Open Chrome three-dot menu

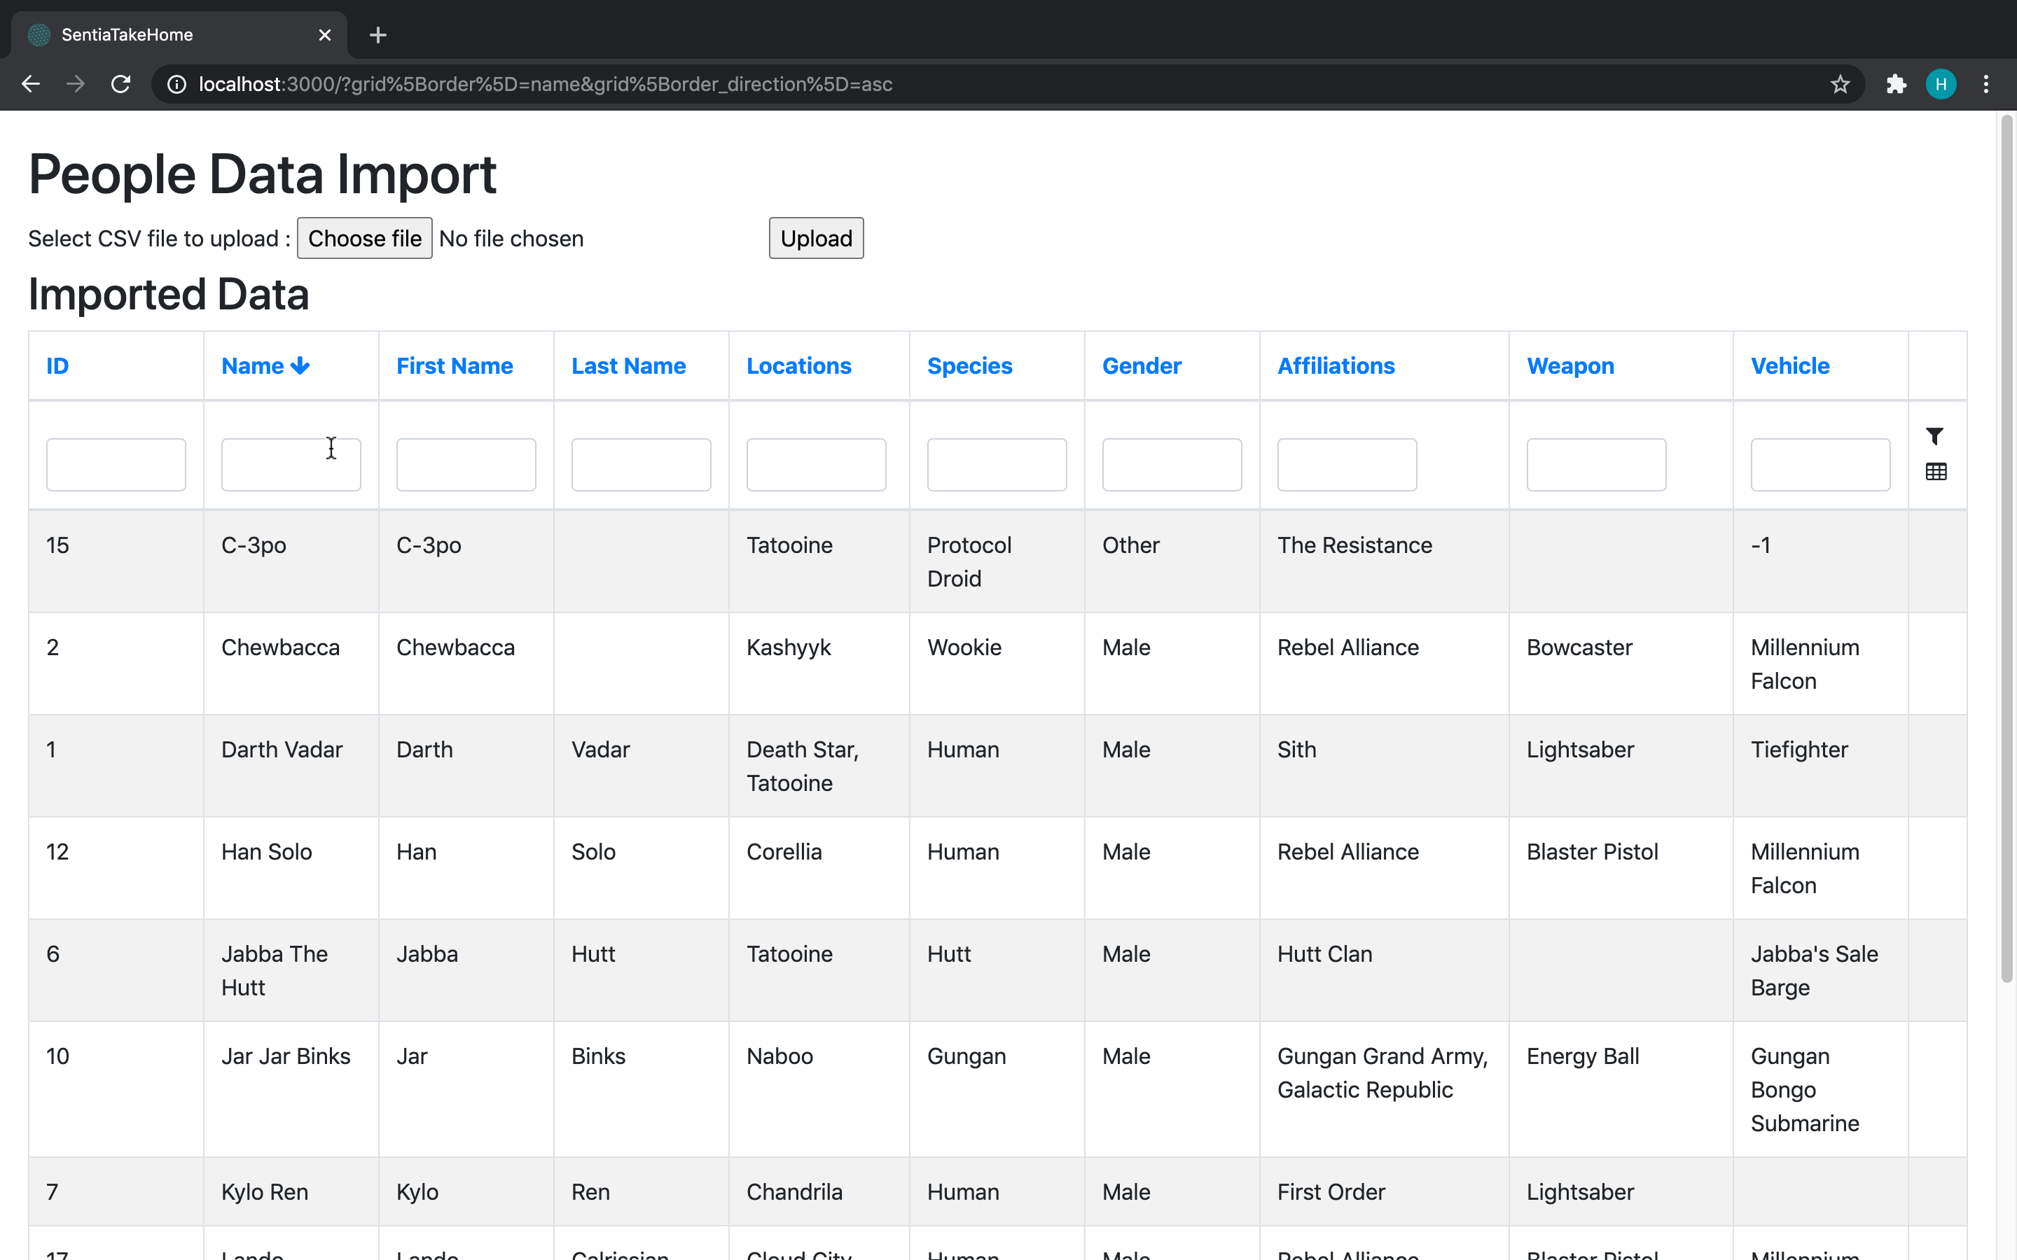point(1985,84)
